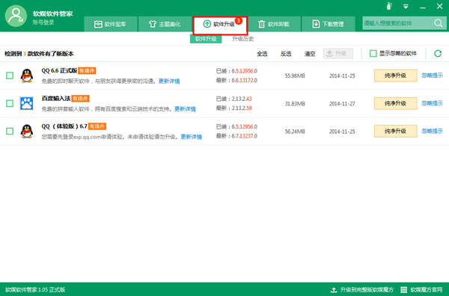The width and height of the screenshot is (449, 296).
Task: Open 更新详情 for QQ 体验版 6.7
Action: [x=192, y=137]
